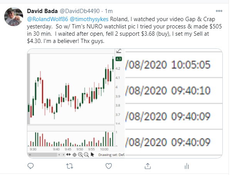
Task: Click the reply speech bubble icon
Action: coord(32,166)
